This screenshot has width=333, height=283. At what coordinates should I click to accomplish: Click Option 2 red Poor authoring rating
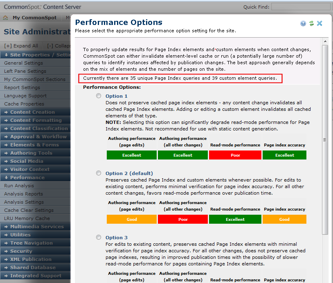[x=182, y=219]
